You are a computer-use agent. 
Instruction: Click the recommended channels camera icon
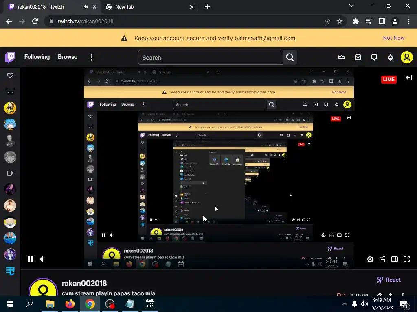pyautogui.click(x=10, y=173)
